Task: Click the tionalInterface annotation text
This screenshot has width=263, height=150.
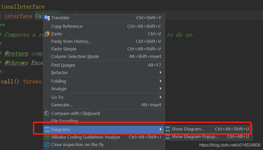Action: click(x=22, y=7)
